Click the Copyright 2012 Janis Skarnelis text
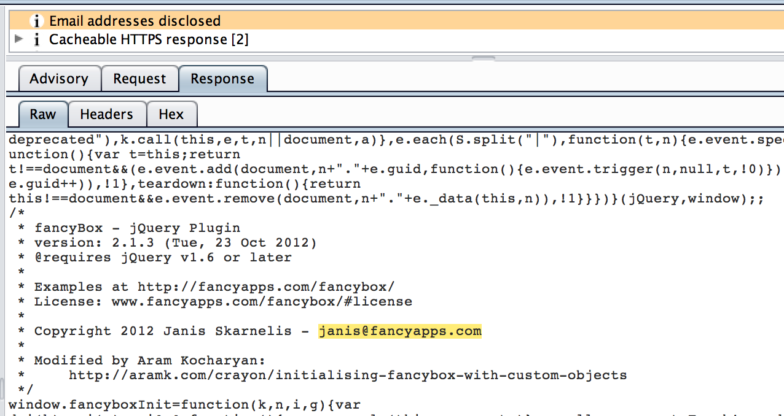The height and width of the screenshot is (416, 784). 162,331
